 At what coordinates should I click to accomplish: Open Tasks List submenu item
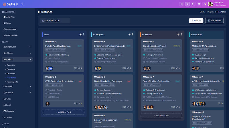click(11, 65)
